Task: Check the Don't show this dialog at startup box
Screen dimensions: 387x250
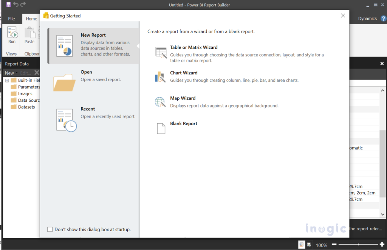Action: pyautogui.click(x=50, y=229)
